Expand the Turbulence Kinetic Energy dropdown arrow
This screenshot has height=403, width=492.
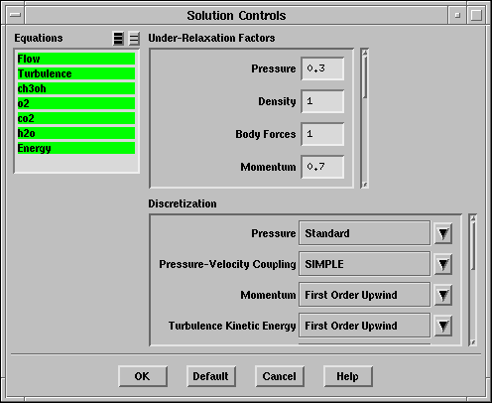443,326
